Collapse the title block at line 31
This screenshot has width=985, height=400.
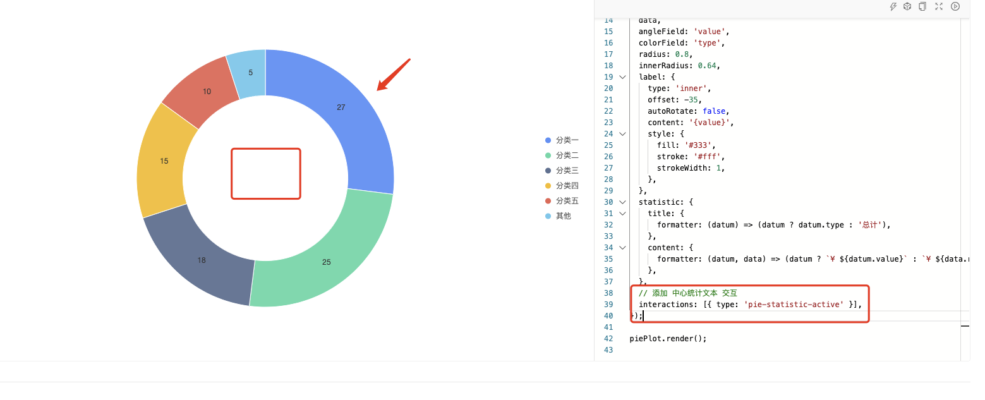tap(622, 213)
